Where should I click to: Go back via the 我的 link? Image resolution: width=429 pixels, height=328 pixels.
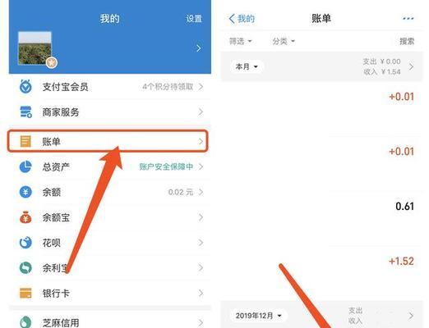(x=242, y=19)
